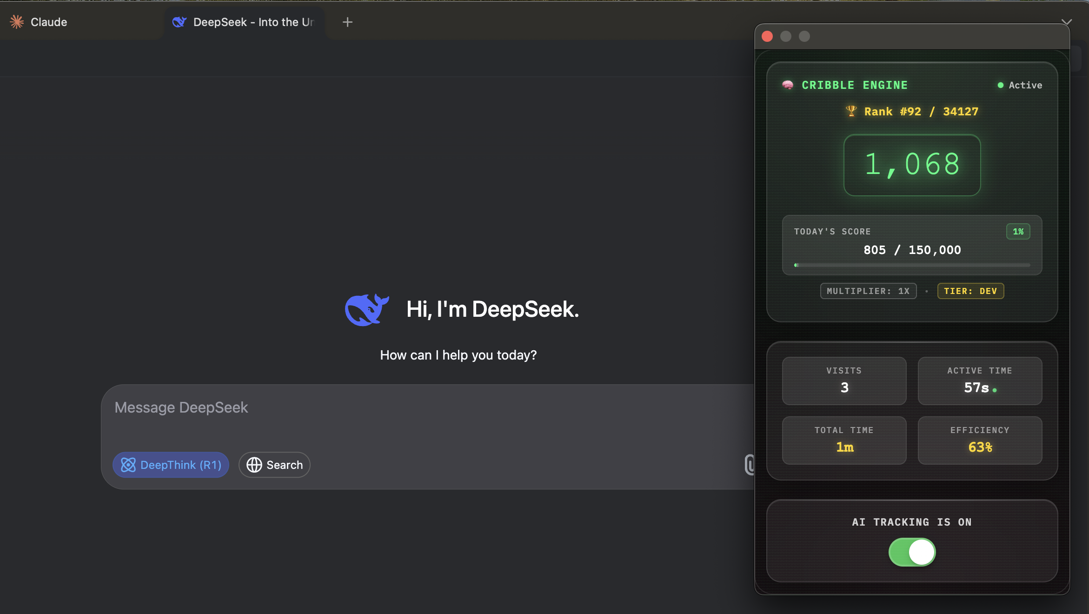Click the Visits stat card

(x=844, y=380)
